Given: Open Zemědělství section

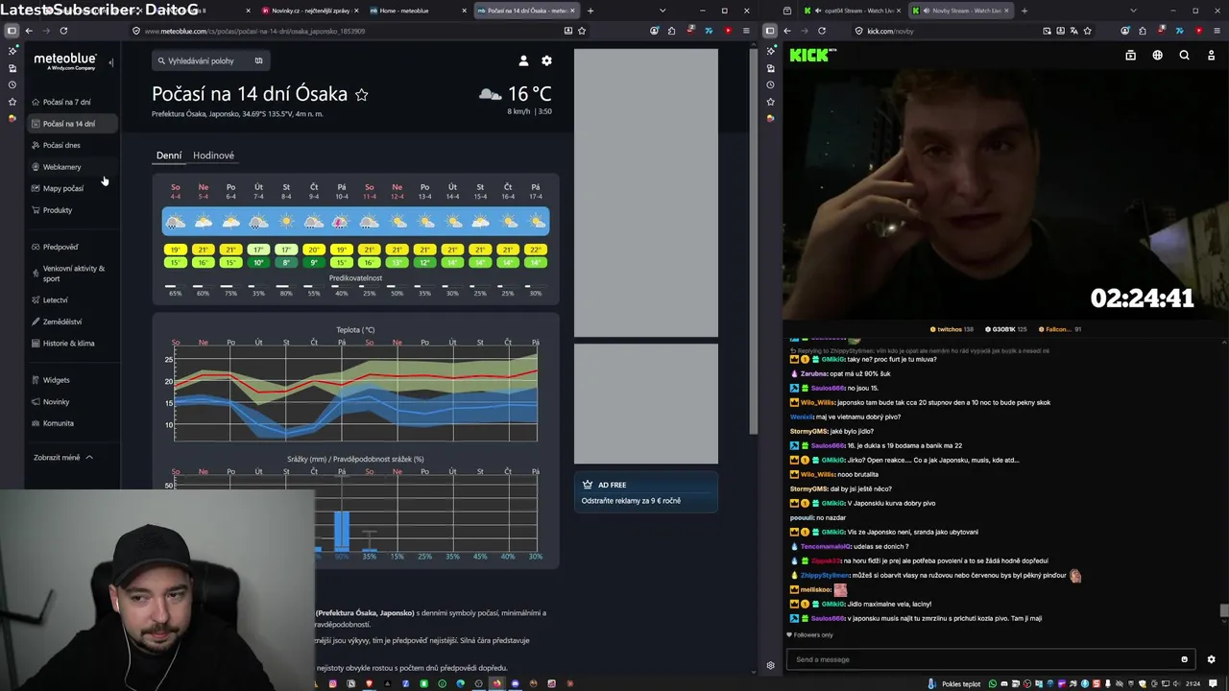Looking at the screenshot, I should pyautogui.click(x=62, y=322).
